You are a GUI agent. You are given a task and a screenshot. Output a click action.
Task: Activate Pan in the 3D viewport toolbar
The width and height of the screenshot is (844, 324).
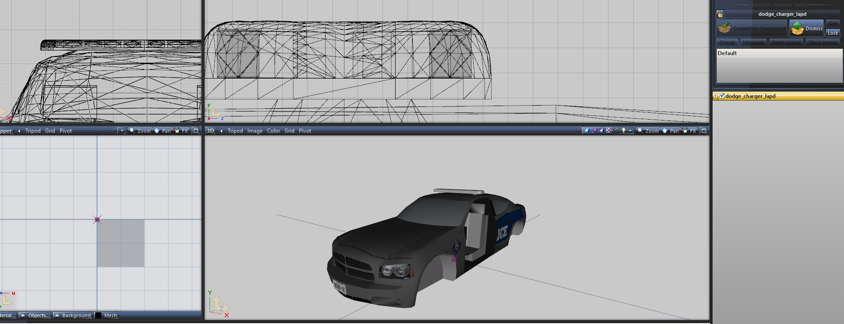click(x=671, y=130)
